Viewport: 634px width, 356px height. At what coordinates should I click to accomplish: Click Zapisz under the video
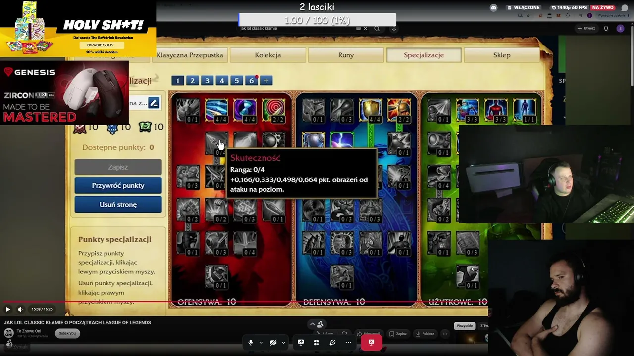(397, 334)
